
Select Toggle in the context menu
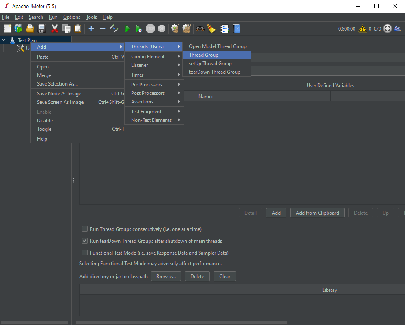point(78,129)
